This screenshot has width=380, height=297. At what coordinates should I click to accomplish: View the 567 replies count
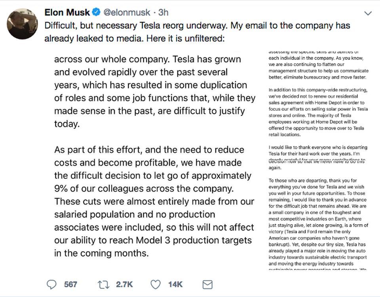point(71,284)
